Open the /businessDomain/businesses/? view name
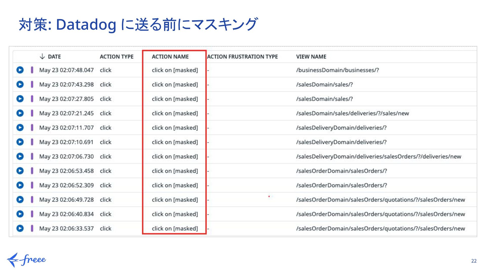The image size is (486, 273). [x=337, y=70]
